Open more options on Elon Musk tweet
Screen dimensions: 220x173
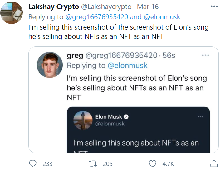pyautogui.click(x=200, y=117)
